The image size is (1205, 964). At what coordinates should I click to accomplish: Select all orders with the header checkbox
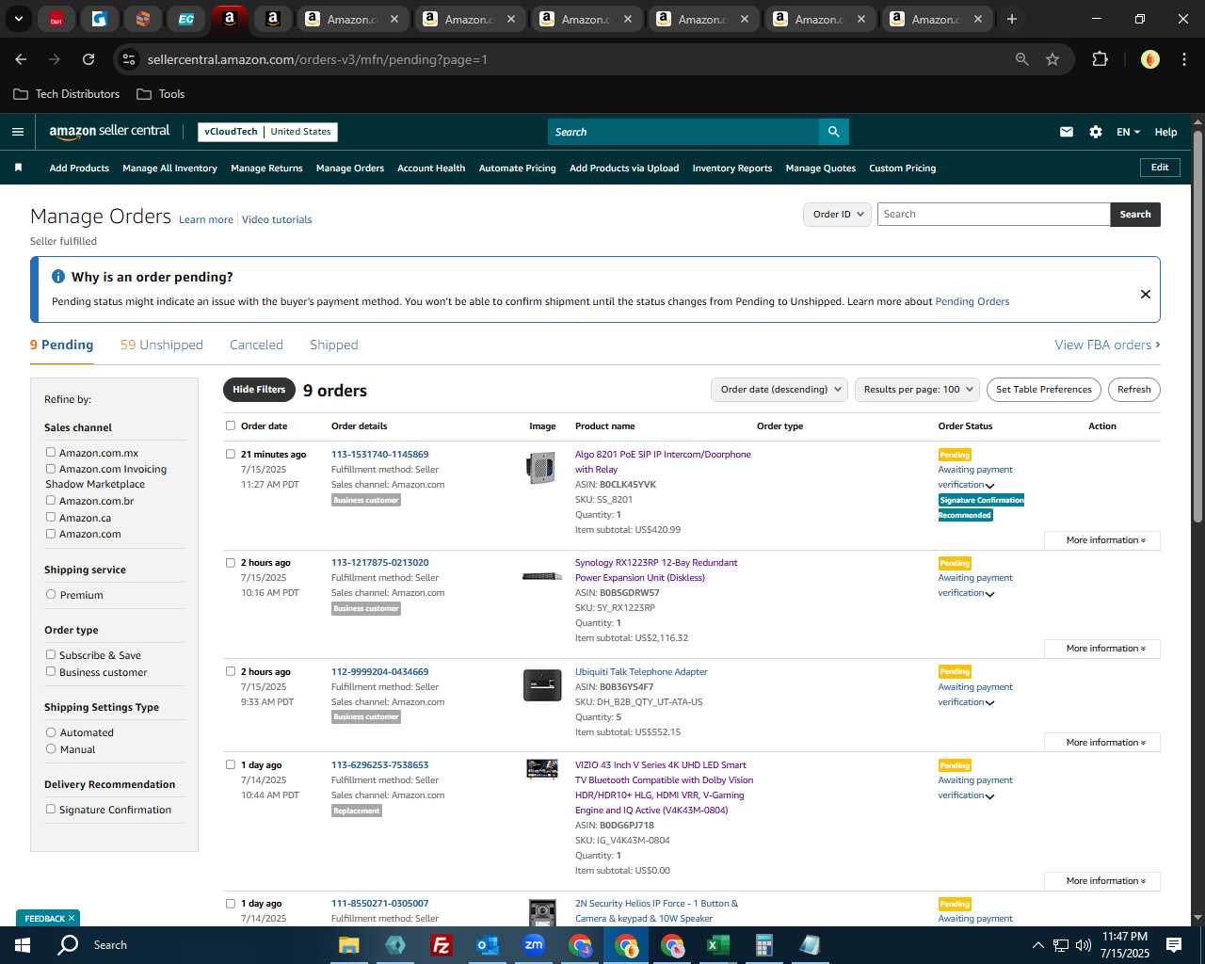tap(231, 426)
